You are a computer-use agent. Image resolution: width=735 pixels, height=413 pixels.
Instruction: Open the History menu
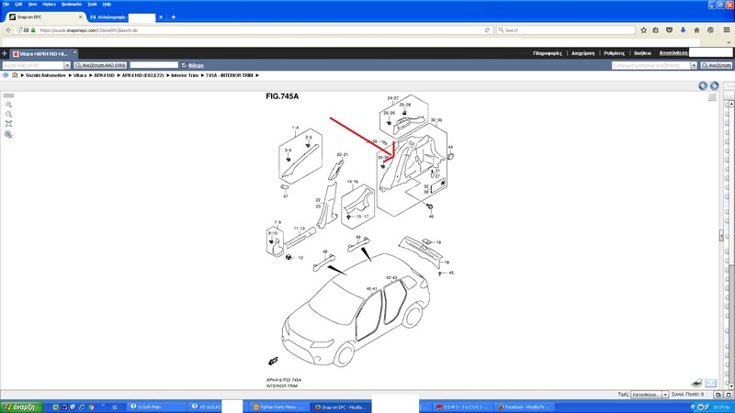point(49,5)
